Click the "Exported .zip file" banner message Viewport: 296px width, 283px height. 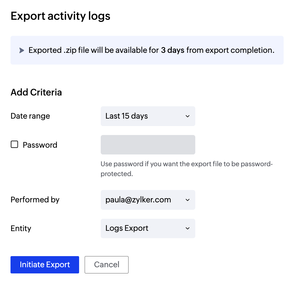tap(93, 50)
